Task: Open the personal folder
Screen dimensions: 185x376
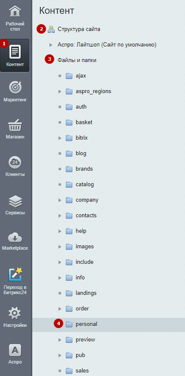Action: [x=86, y=324]
